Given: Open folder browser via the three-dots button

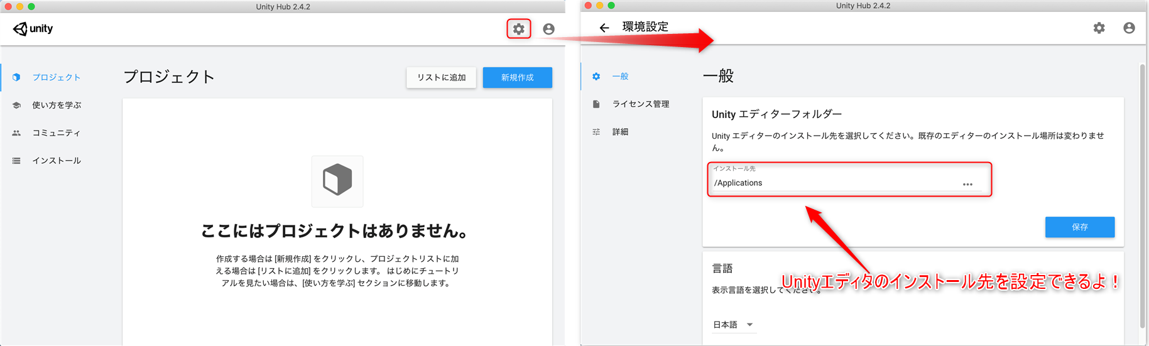Looking at the screenshot, I should click(967, 184).
